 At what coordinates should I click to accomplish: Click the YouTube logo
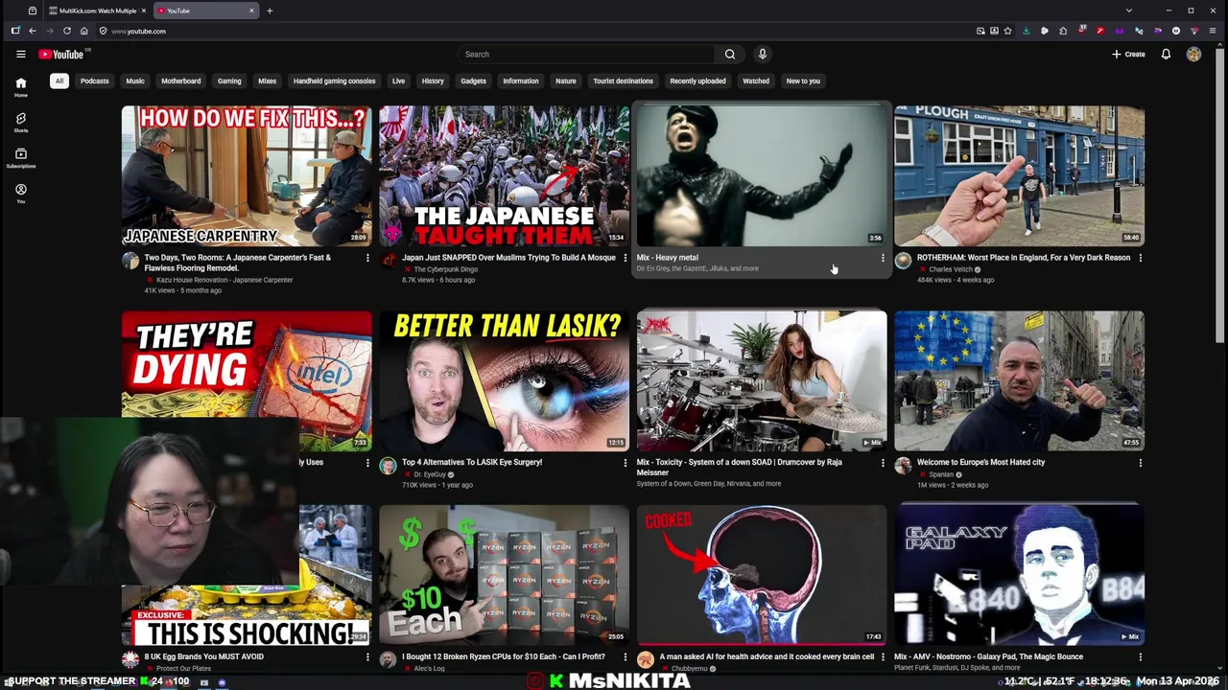click(x=61, y=55)
